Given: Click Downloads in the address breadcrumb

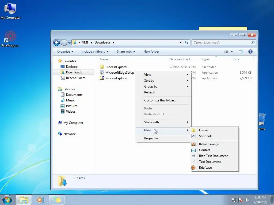Looking at the screenshot, I should point(102,42).
